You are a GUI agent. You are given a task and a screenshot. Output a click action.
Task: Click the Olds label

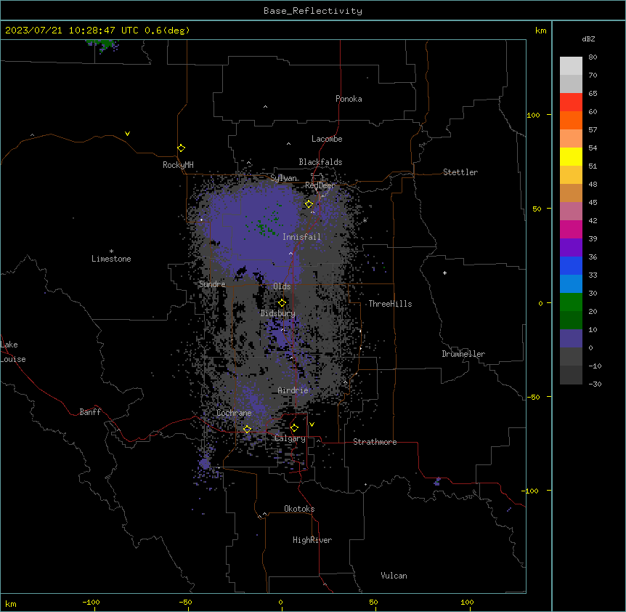[x=282, y=286]
